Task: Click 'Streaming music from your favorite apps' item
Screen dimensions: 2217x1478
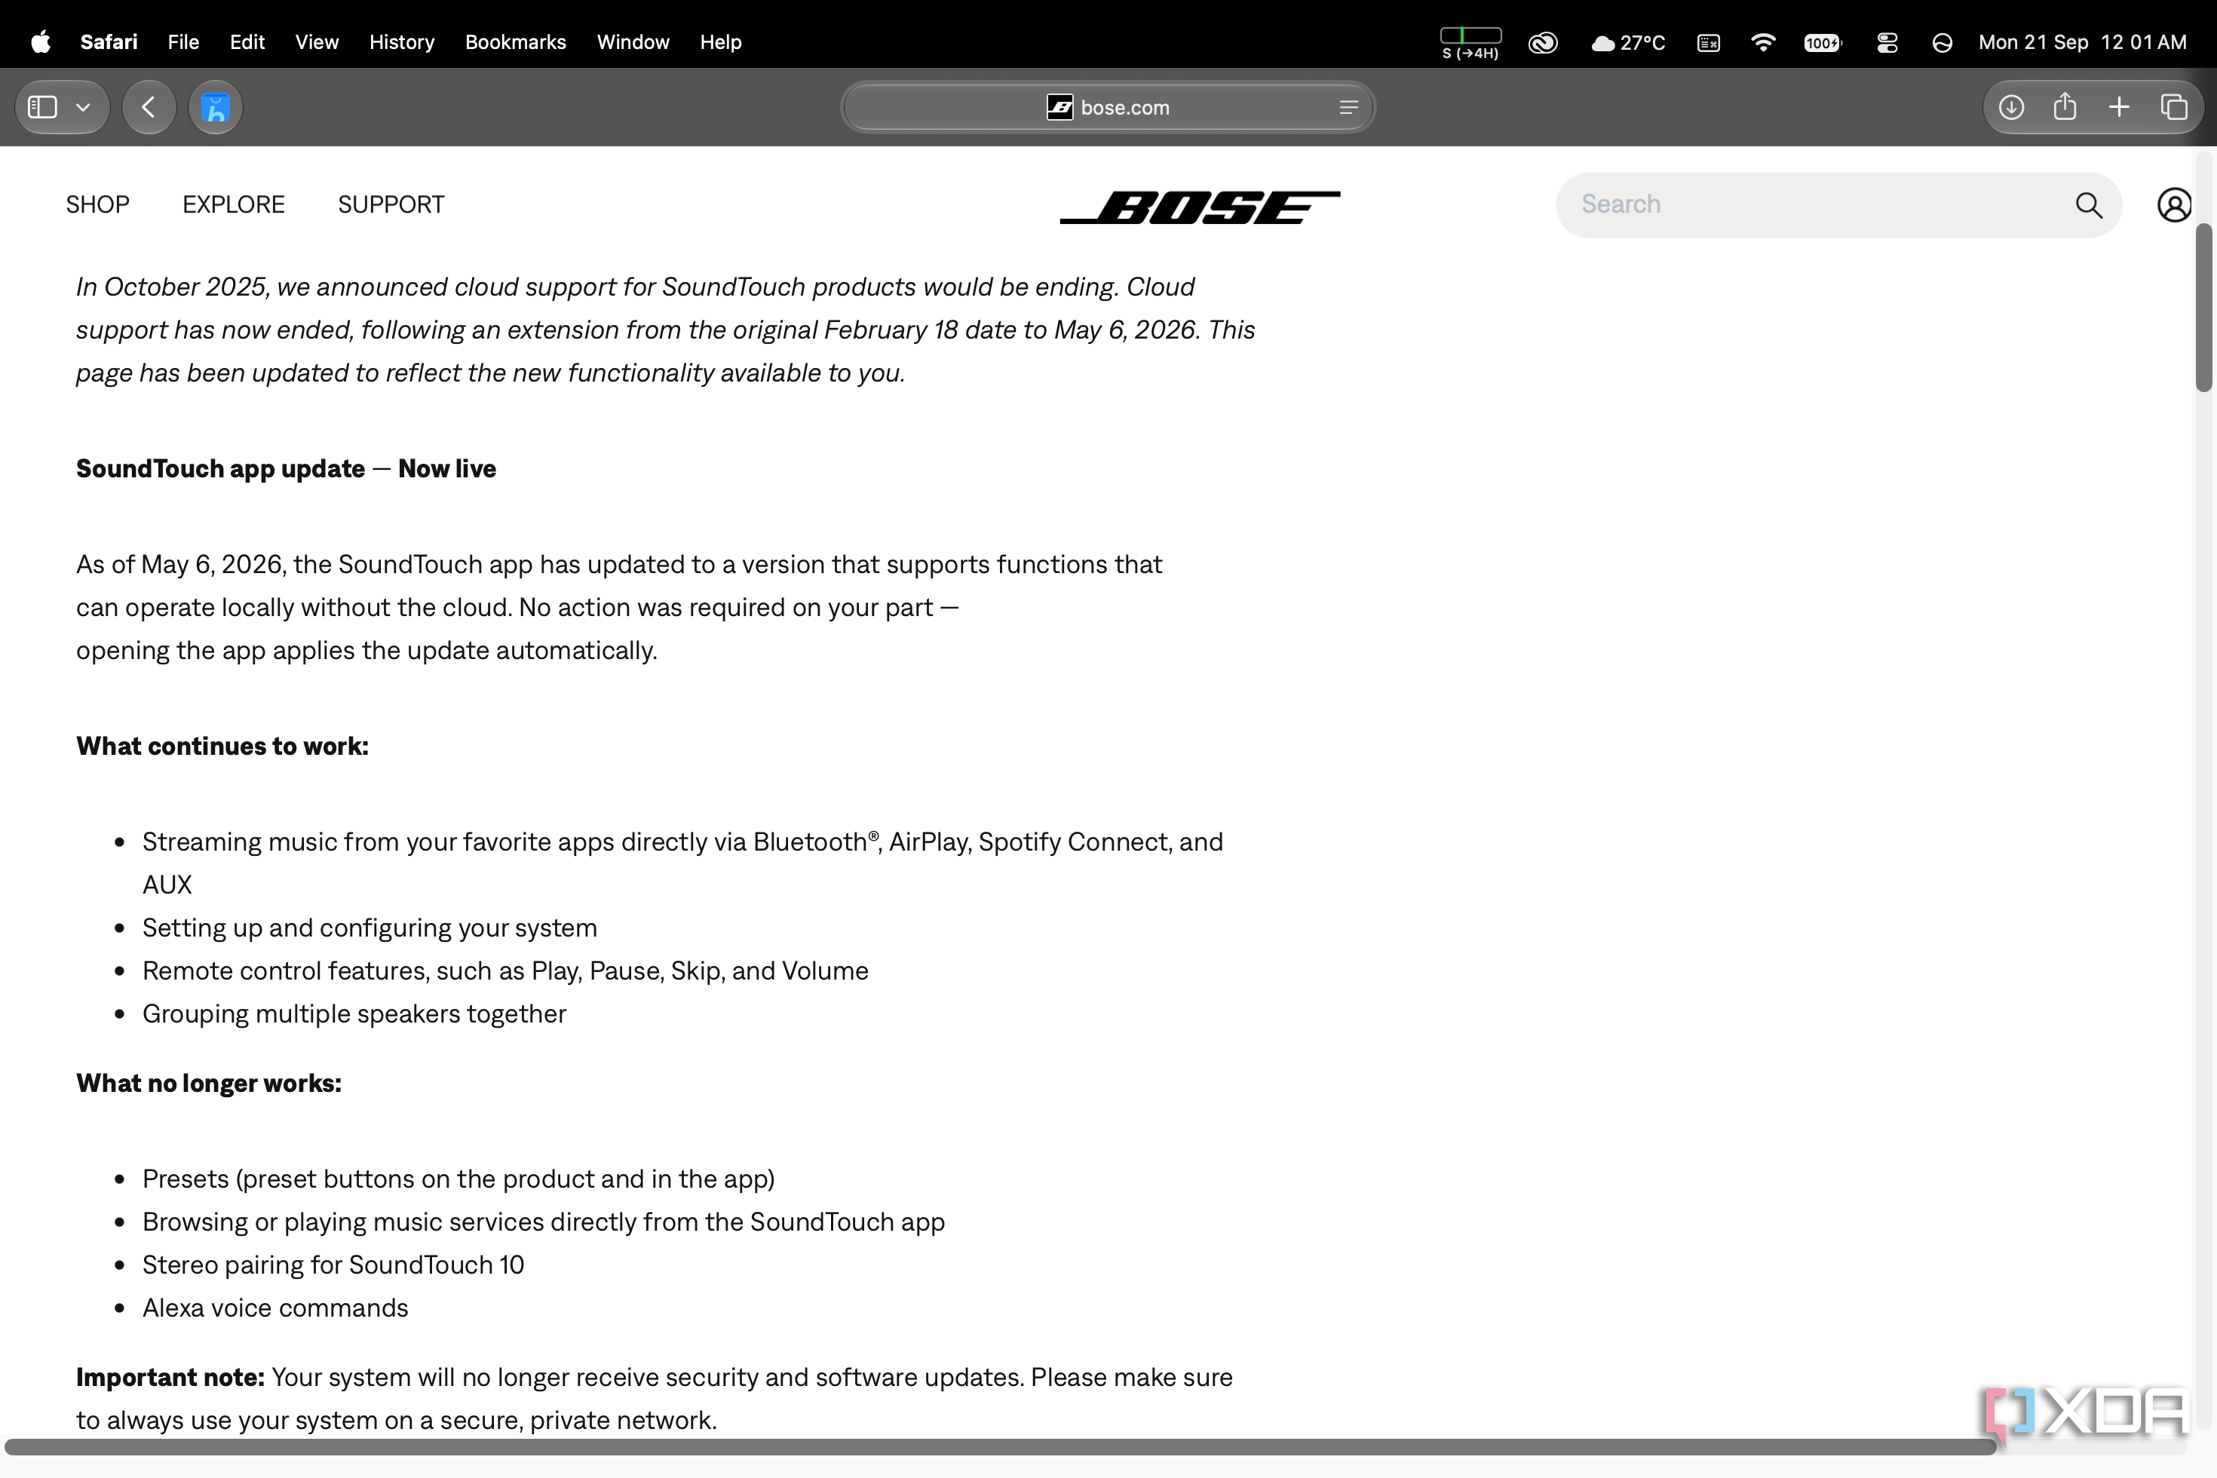Action: 682,863
